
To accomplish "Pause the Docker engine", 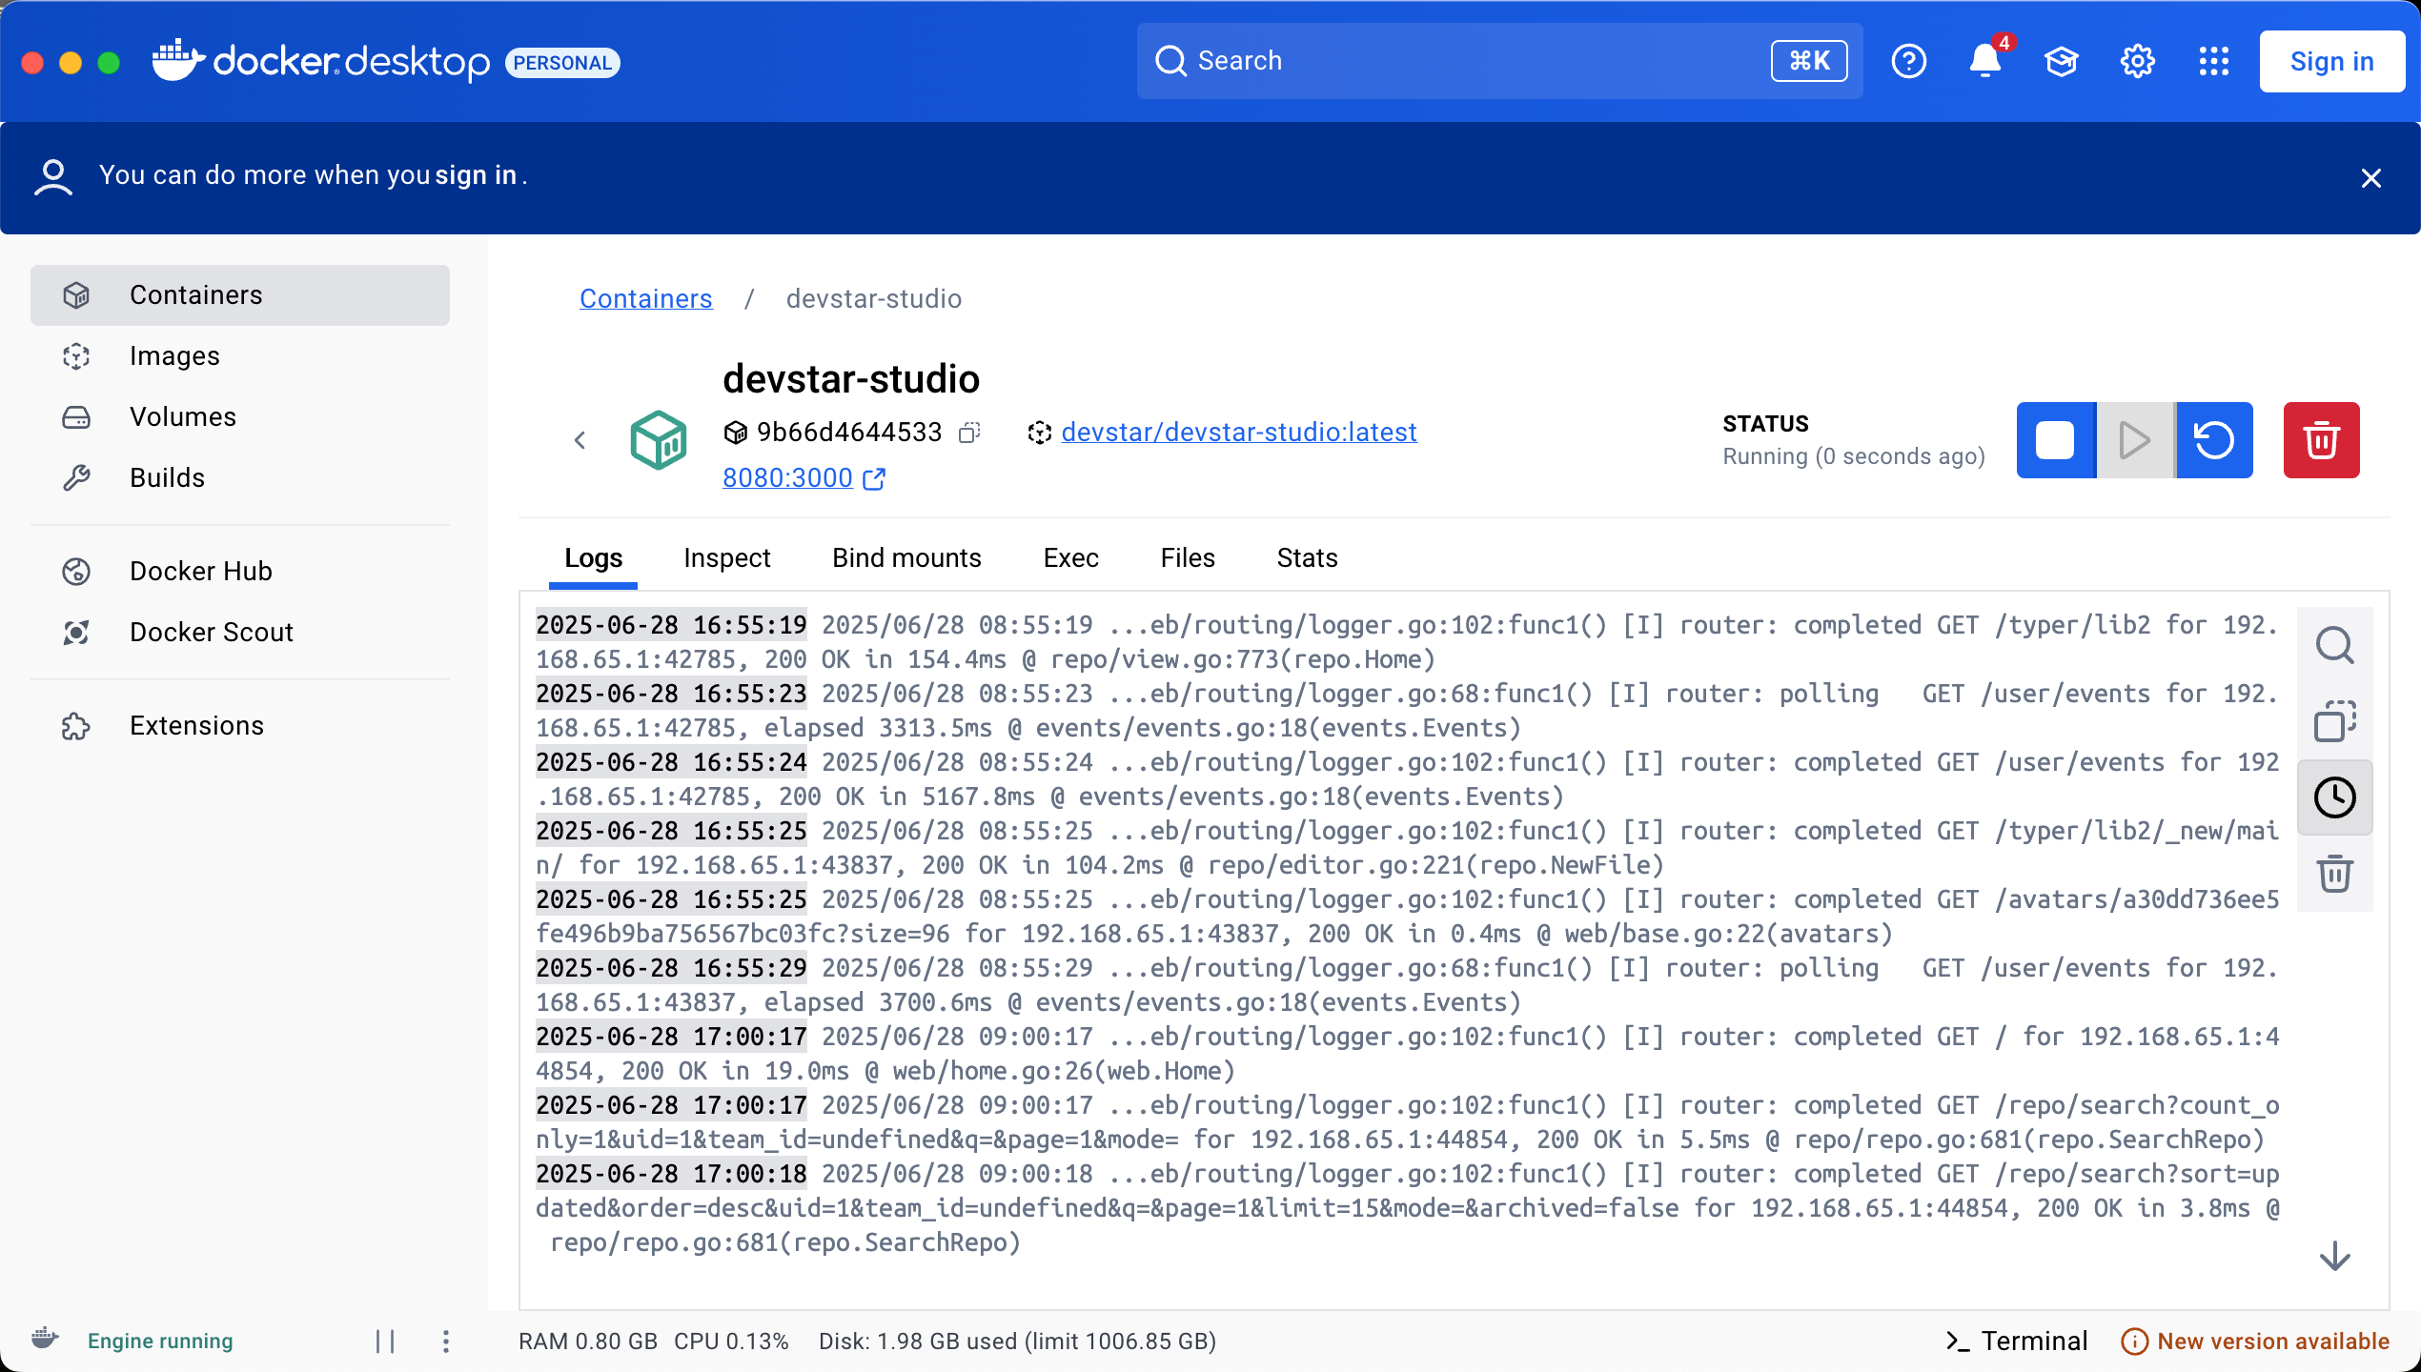I will pyautogui.click(x=387, y=1341).
